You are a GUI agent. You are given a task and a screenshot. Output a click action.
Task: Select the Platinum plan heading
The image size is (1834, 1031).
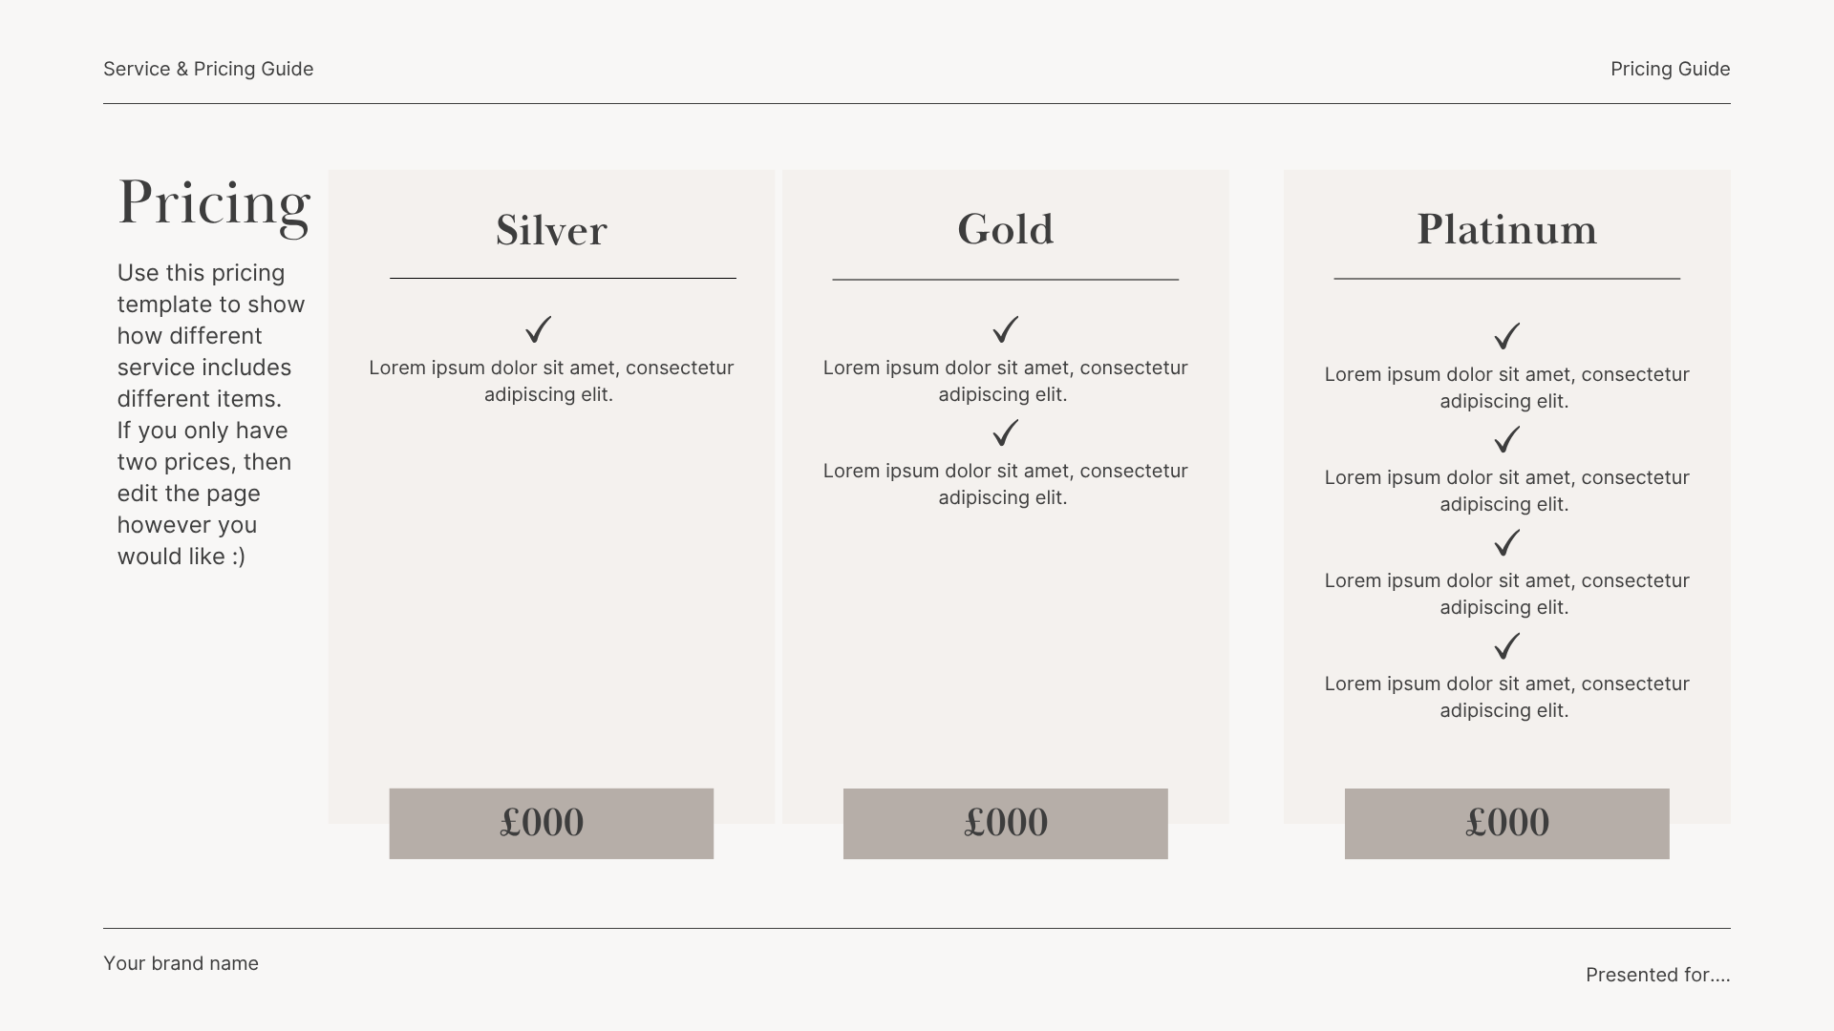[1506, 229]
